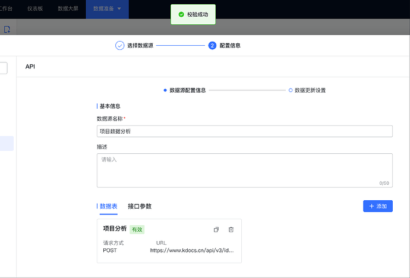Click the 选择数据源 step label
Image resolution: width=410 pixels, height=278 pixels.
tap(140, 46)
